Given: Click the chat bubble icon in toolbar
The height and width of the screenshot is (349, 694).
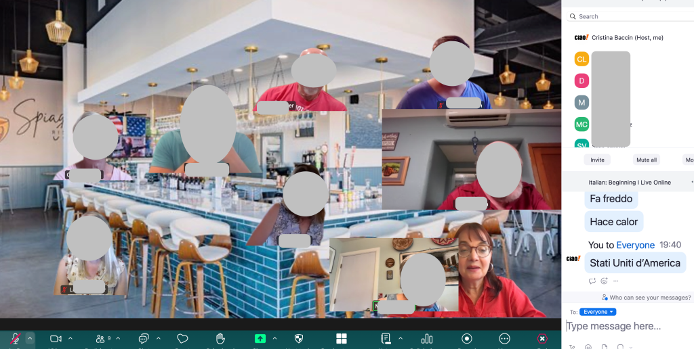Looking at the screenshot, I should coord(144,338).
